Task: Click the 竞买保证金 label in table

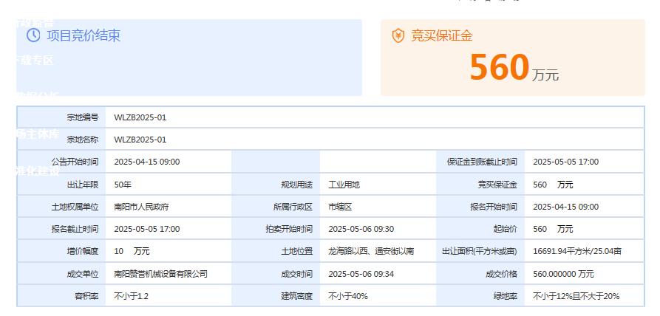Action: click(x=497, y=185)
